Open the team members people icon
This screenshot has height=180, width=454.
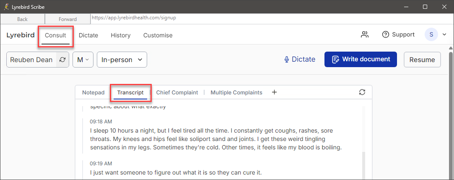click(365, 34)
